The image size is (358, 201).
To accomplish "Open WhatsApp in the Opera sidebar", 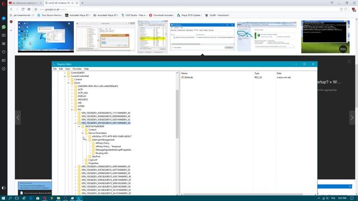I will 4,27.
